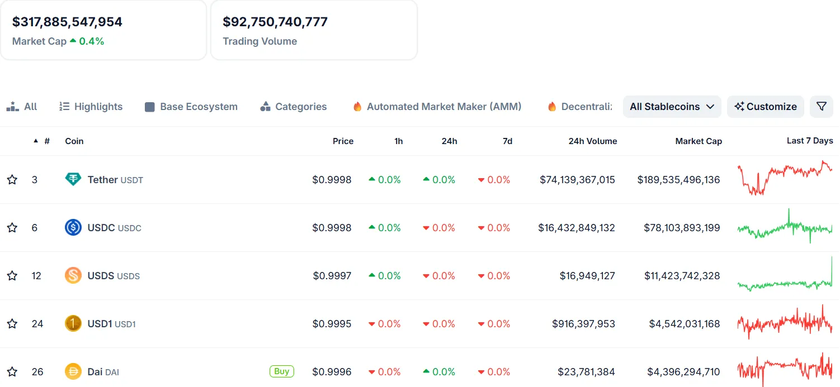Click USDC market cap $78,103,893,199

coord(682,228)
